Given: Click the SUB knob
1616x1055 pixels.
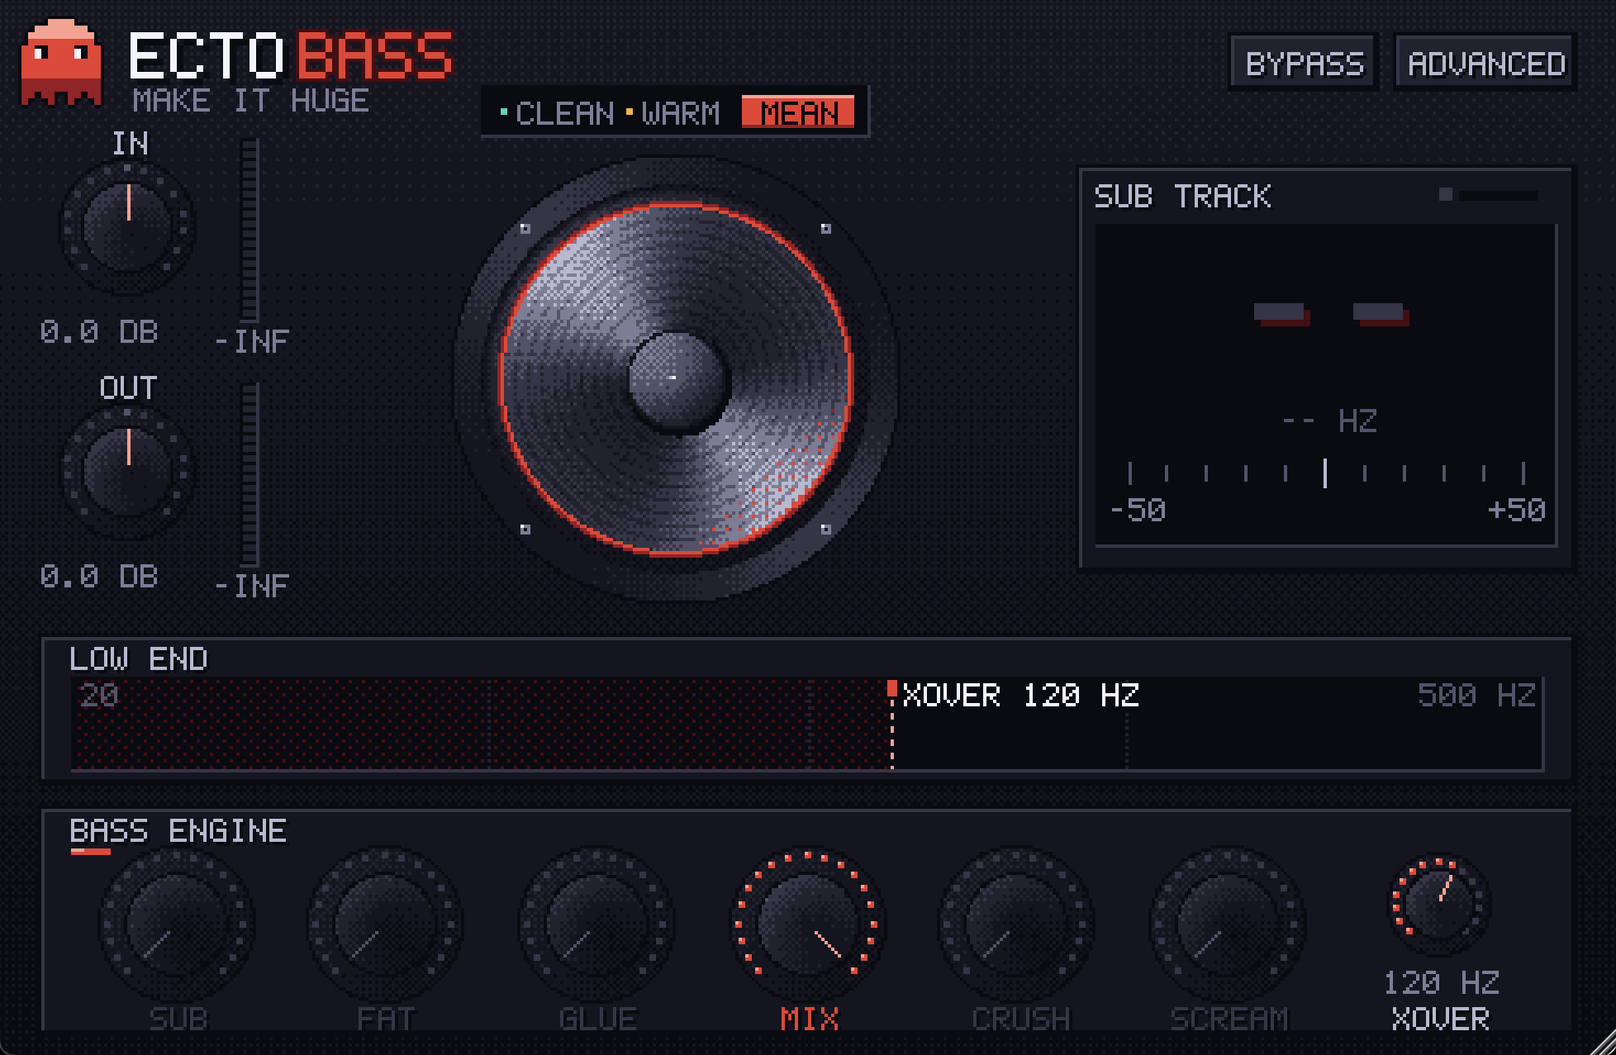Looking at the screenshot, I should [x=177, y=924].
